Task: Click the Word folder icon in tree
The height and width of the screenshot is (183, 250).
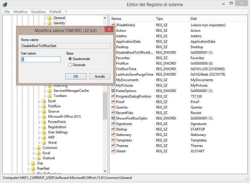Action: click(44, 143)
